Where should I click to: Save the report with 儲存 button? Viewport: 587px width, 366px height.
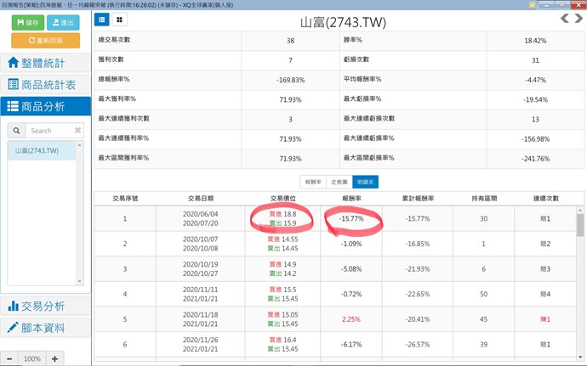tap(28, 22)
